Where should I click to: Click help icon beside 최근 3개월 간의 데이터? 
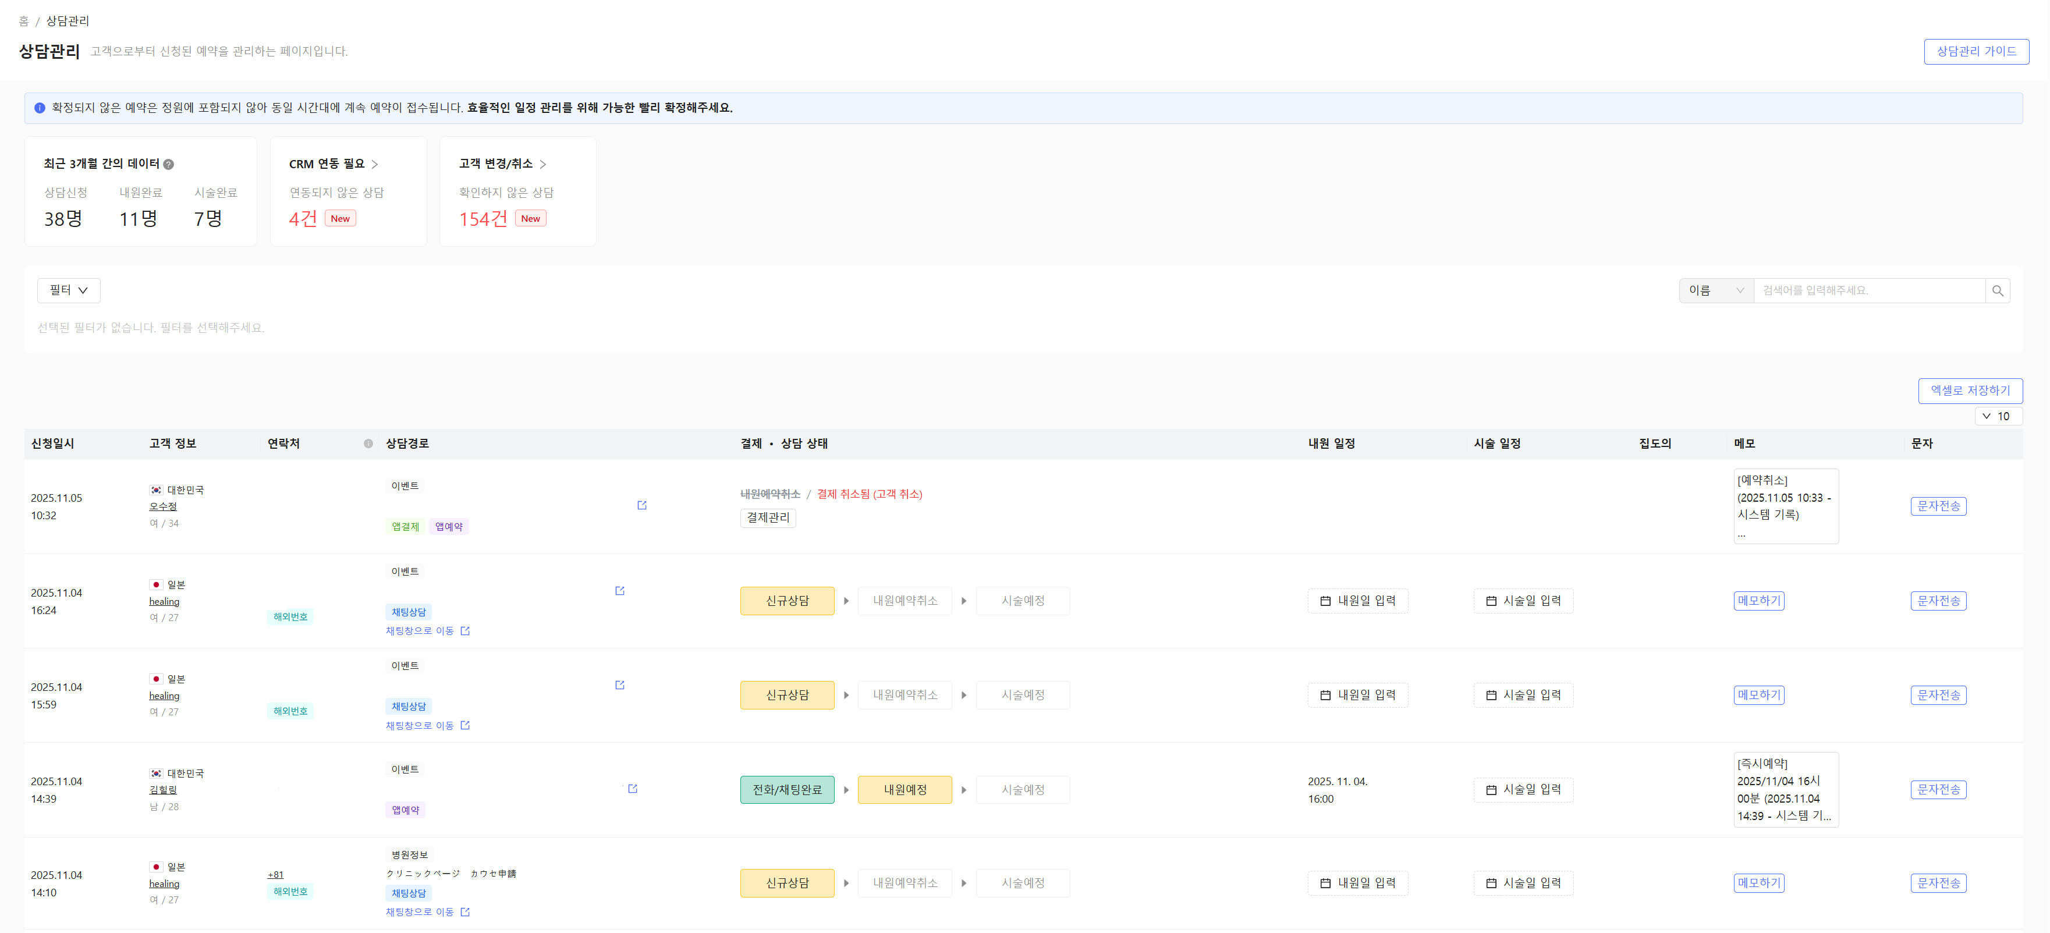pos(169,164)
